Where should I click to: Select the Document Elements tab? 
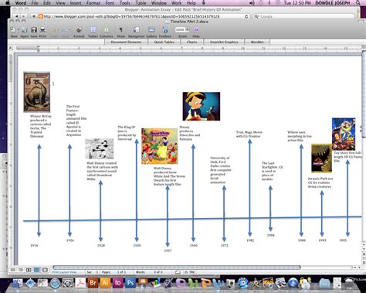126,42
